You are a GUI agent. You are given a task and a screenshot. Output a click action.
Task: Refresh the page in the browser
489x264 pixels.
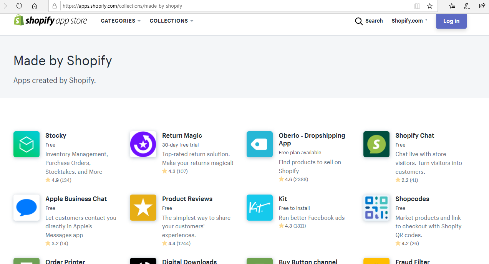[x=19, y=6]
